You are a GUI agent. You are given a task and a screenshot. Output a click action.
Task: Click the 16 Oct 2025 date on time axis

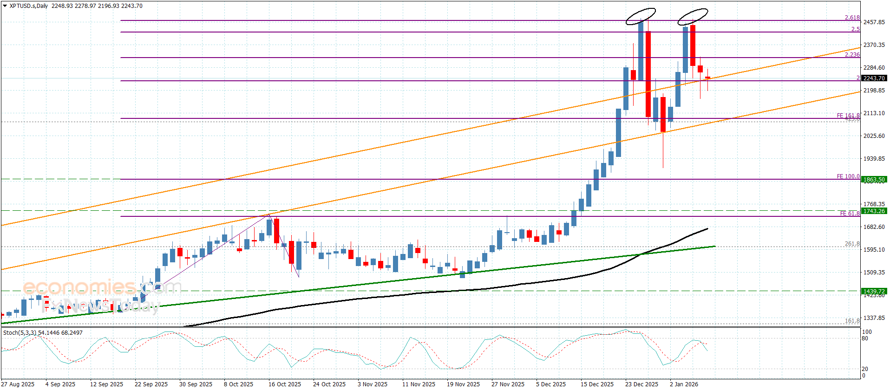click(x=284, y=384)
